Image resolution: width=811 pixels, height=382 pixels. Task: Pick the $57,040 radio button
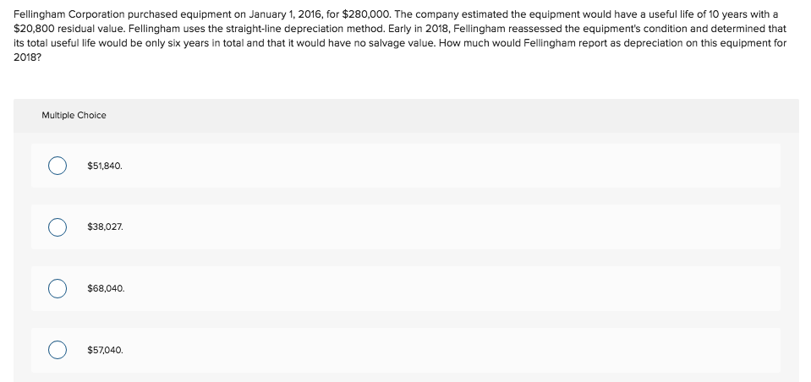57,350
